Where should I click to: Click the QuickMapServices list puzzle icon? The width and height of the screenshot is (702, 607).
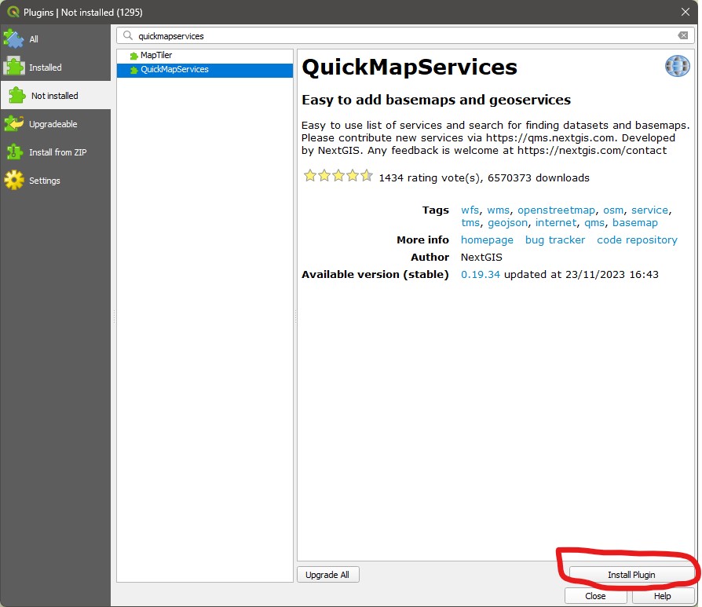[x=133, y=70]
